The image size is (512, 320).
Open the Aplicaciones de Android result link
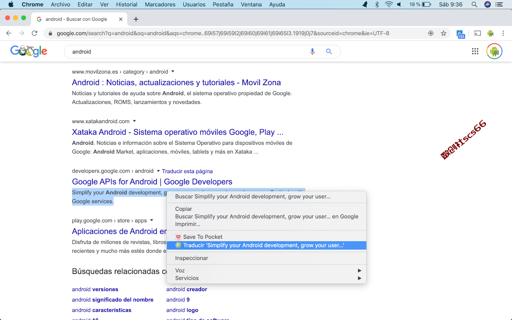[x=119, y=231]
